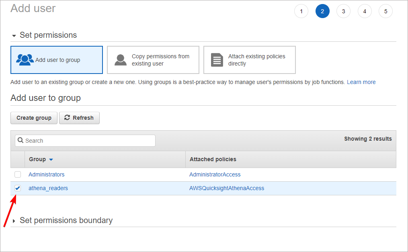Check the Administrators group checkbox
408x252 pixels.
pos(18,174)
